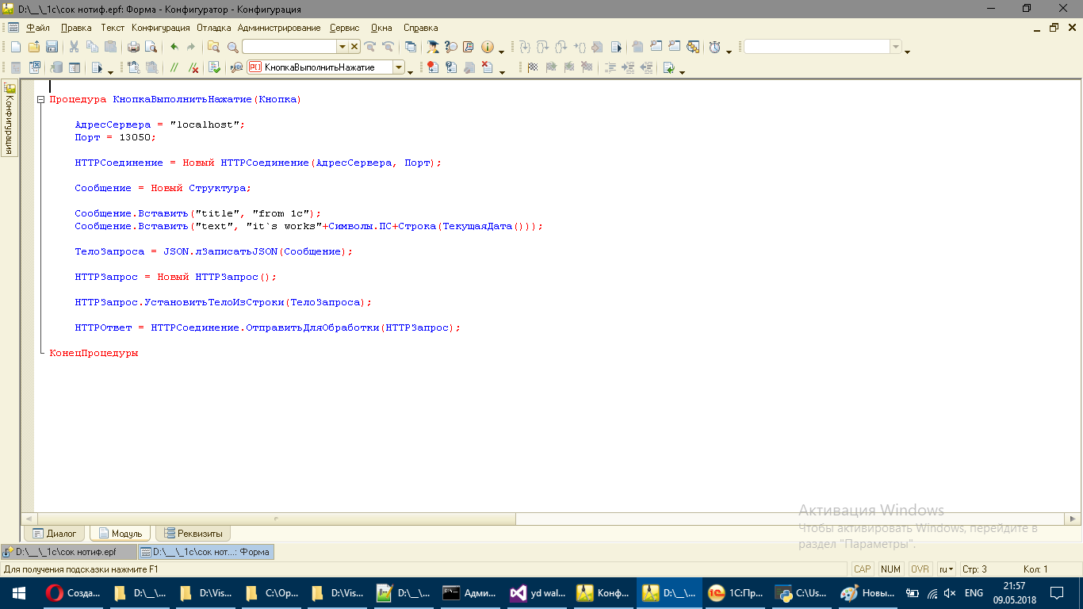
Task: Cut selection with the scissors icon
Action: click(x=74, y=47)
